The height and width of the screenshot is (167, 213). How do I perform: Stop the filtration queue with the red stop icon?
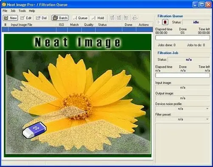point(165,22)
